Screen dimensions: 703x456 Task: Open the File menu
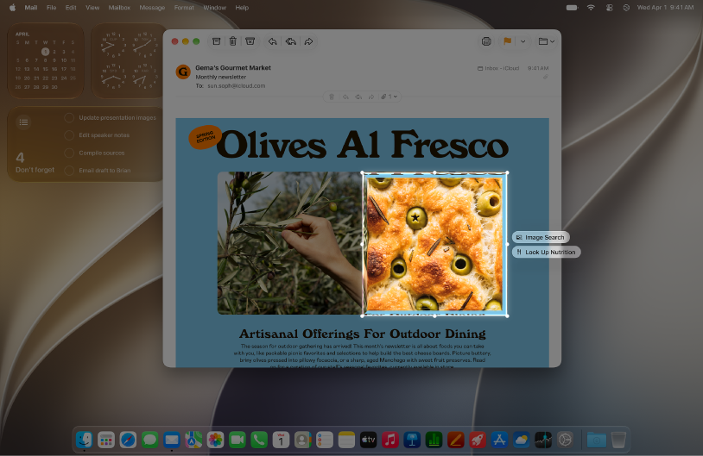(52, 8)
